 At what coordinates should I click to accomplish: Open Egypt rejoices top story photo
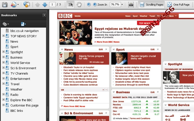pyautogui.click(x=76, y=33)
